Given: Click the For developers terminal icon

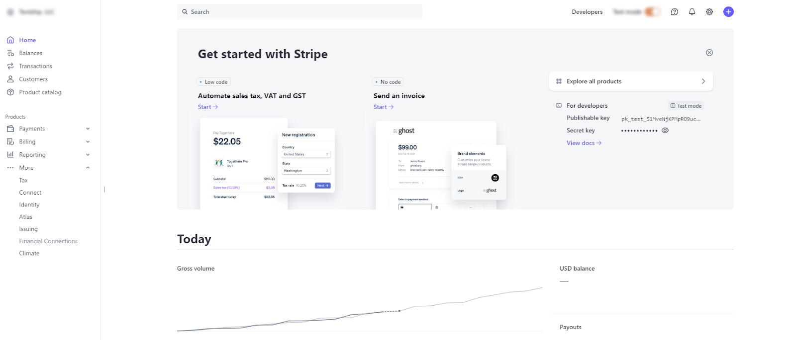Looking at the screenshot, I should click(559, 106).
